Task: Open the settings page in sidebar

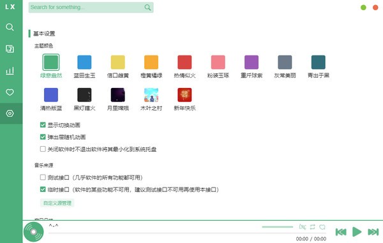Action: [x=10, y=114]
